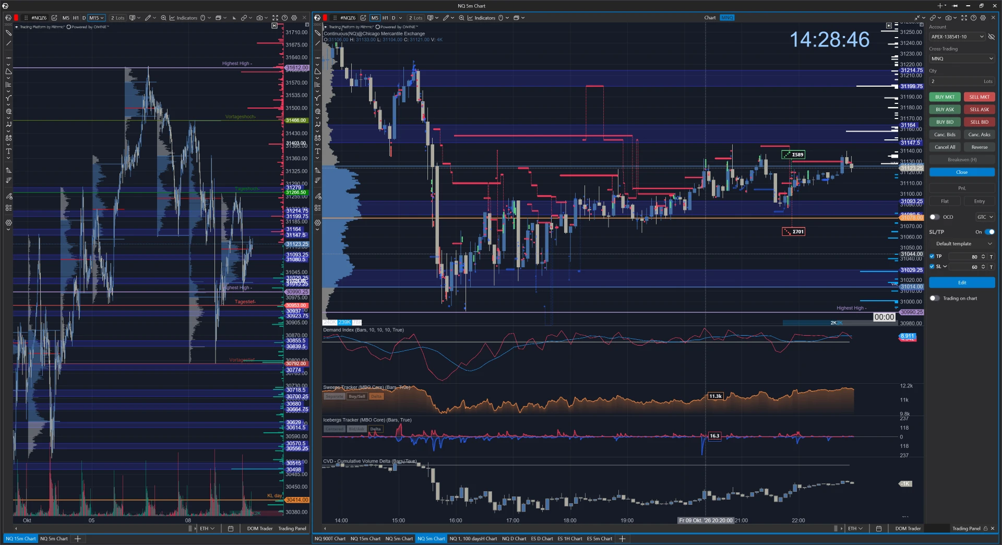Click the link-chain icon in right chart toolbar
Screen dimensions: 1002x545
click(933, 18)
